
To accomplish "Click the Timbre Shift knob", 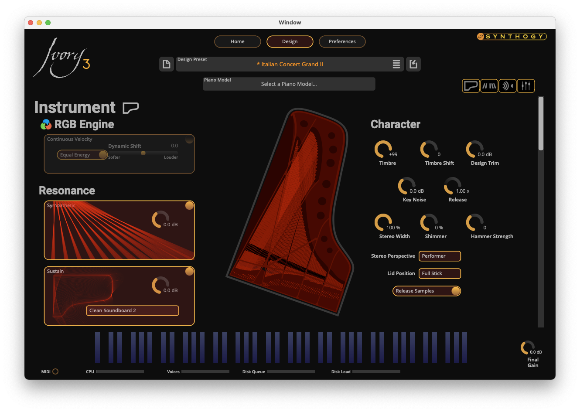I will (429, 149).
